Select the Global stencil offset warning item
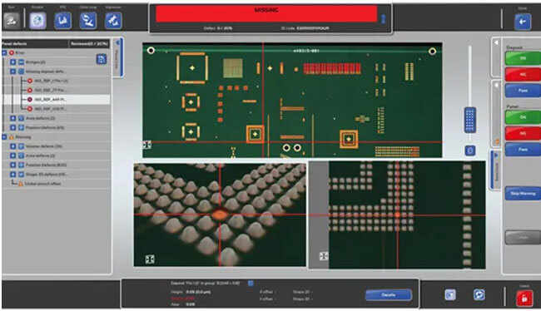This screenshot has height=311, width=541. [42, 184]
